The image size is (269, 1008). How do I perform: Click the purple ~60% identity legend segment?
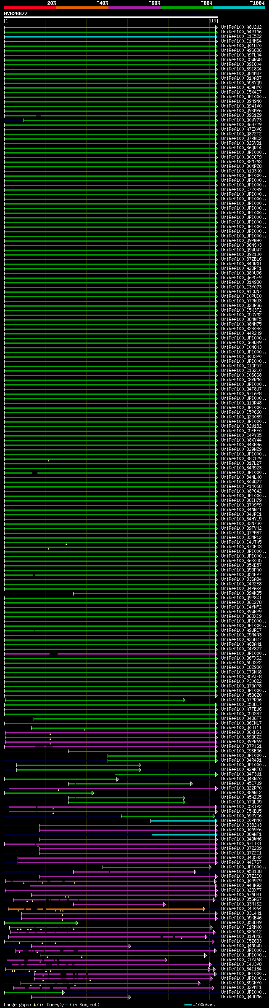click(x=134, y=8)
